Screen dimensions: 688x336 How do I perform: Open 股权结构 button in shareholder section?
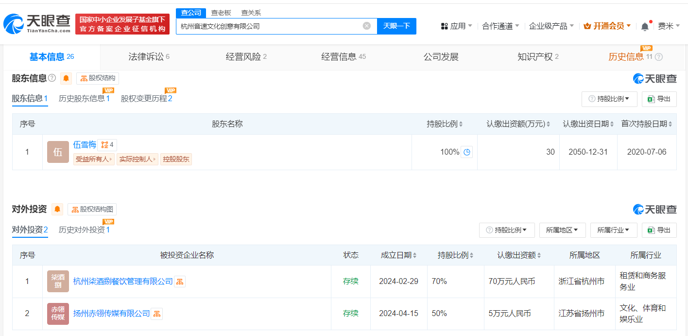coord(98,78)
